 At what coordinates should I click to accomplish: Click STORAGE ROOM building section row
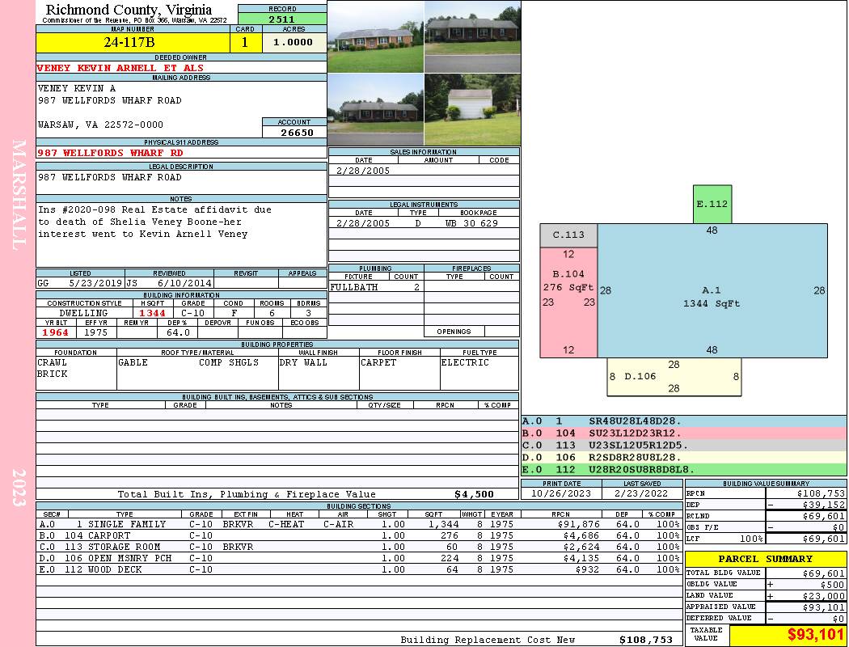click(x=358, y=547)
